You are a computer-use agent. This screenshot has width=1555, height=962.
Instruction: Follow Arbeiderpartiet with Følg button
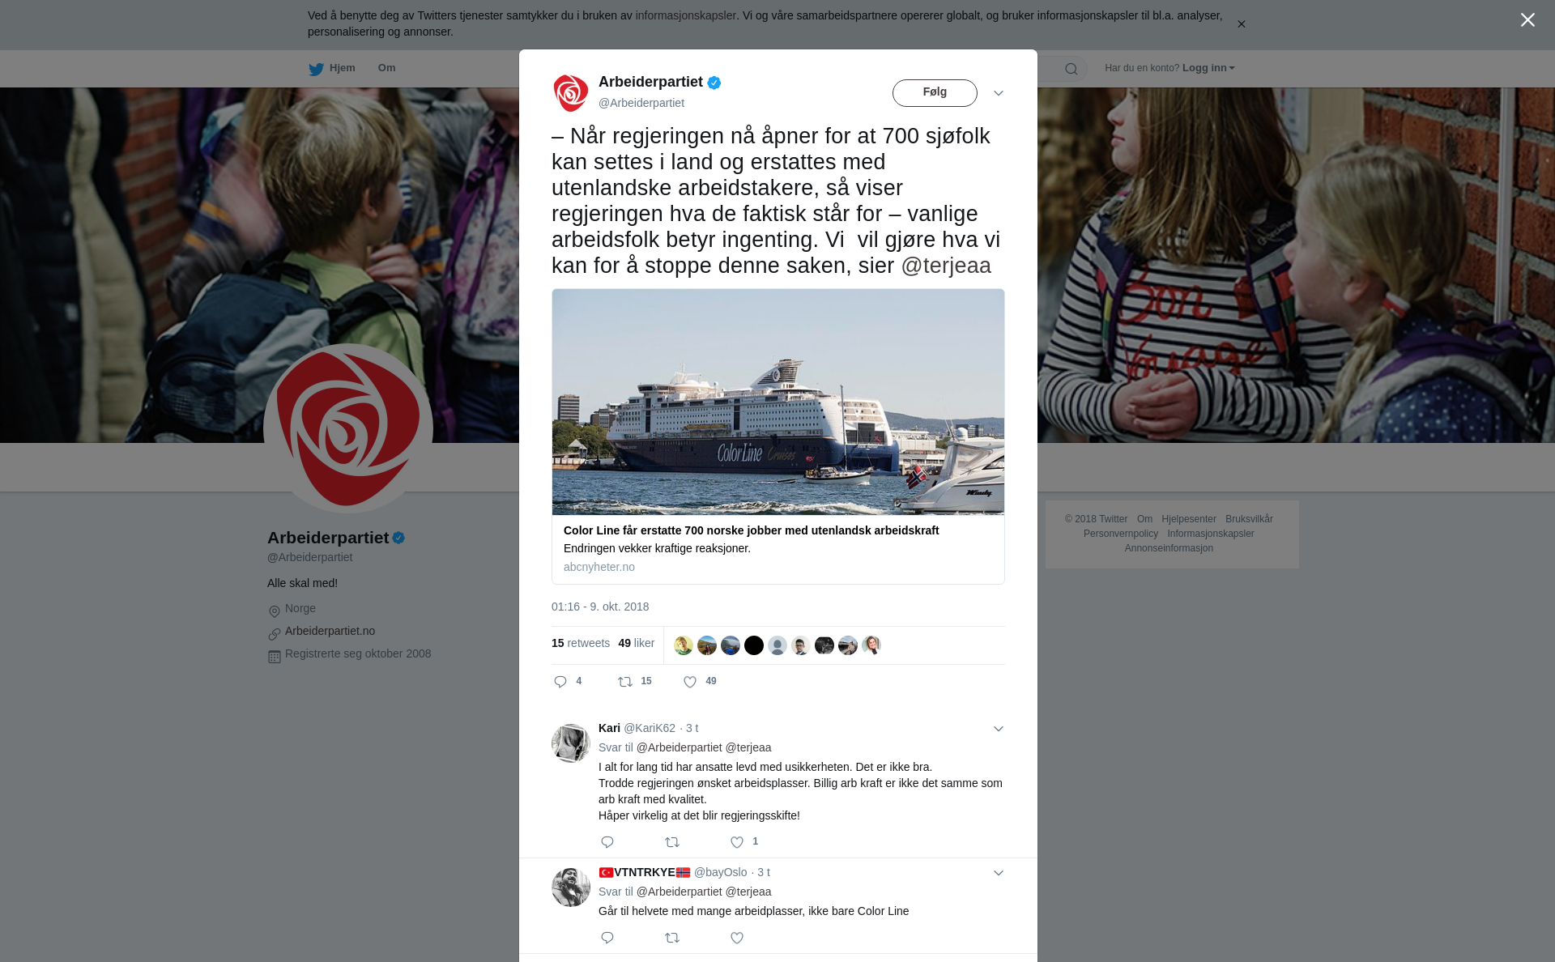point(935,93)
